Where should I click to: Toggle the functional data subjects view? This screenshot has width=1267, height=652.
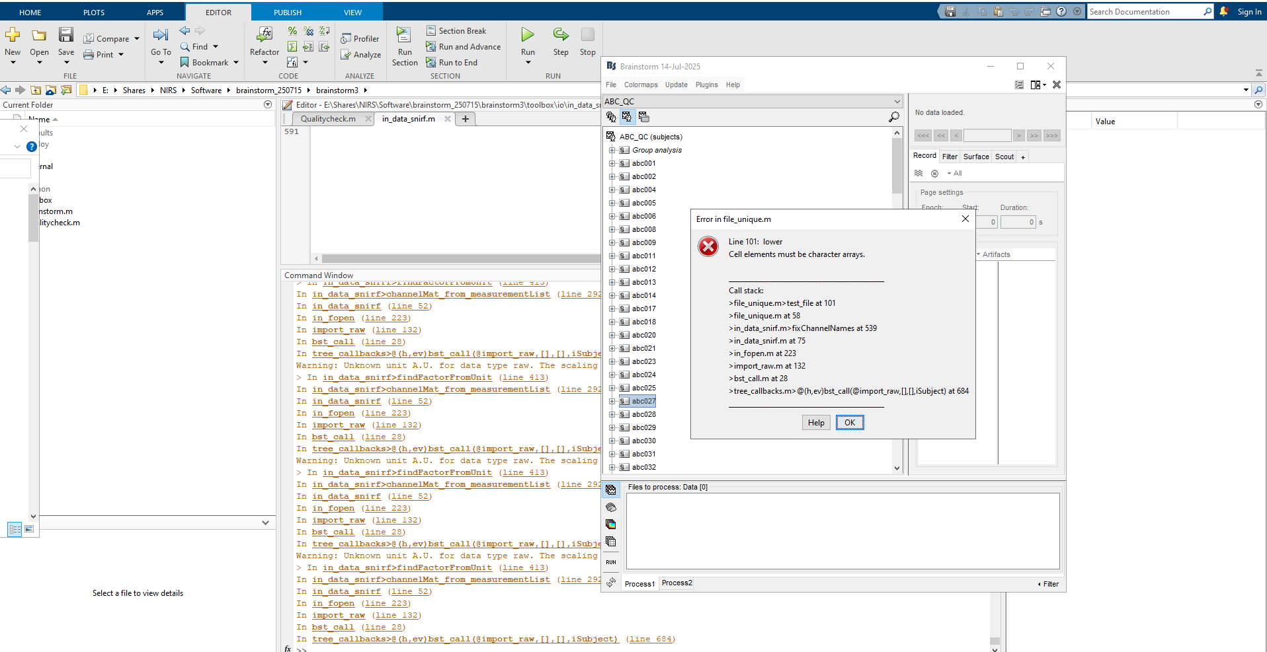(x=627, y=117)
